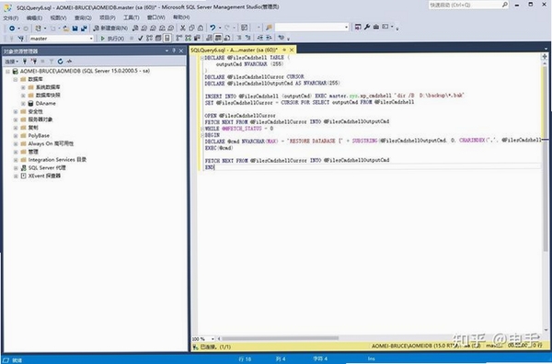
Task: Expand the DAname database node
Action: [23, 103]
